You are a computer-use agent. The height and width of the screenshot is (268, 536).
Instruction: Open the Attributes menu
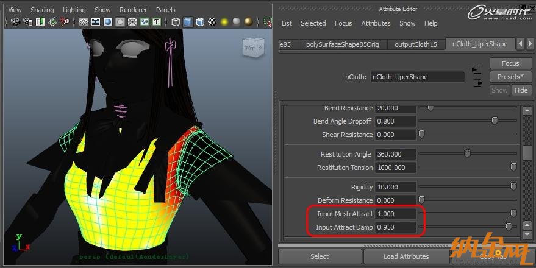376,23
